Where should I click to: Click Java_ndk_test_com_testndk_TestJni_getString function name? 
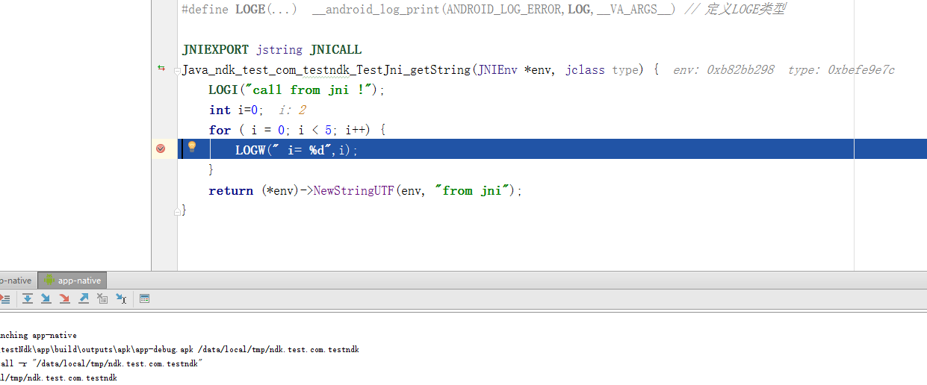click(326, 70)
